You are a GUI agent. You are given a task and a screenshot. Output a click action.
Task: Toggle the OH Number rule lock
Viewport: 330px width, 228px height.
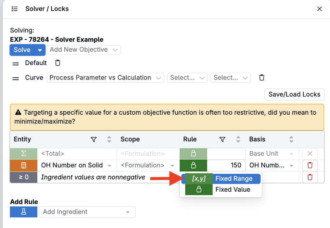click(x=193, y=165)
